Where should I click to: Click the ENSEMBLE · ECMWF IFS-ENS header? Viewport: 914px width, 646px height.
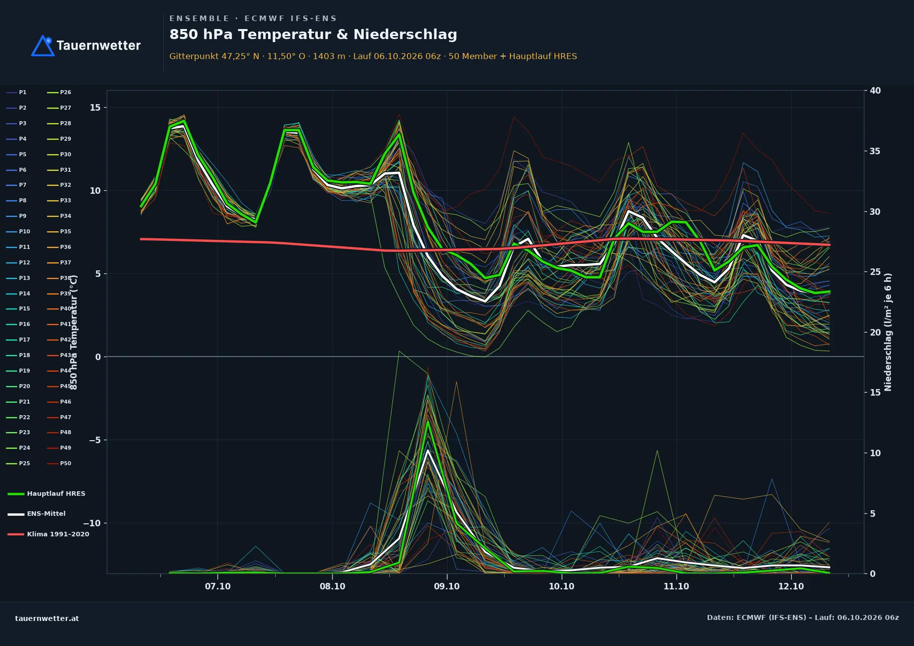pyautogui.click(x=253, y=19)
